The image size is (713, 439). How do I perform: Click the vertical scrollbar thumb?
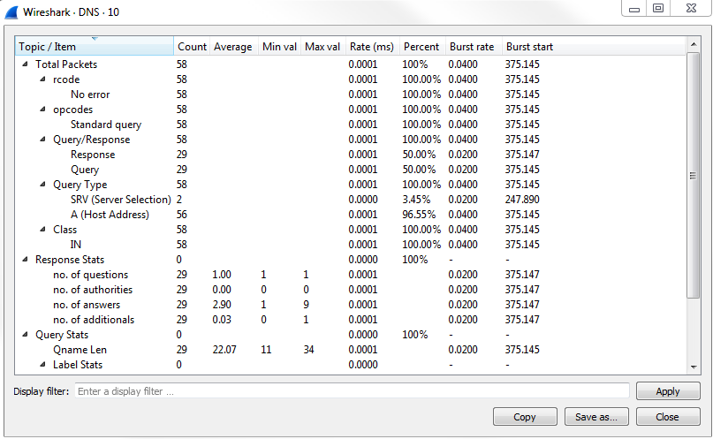click(693, 176)
